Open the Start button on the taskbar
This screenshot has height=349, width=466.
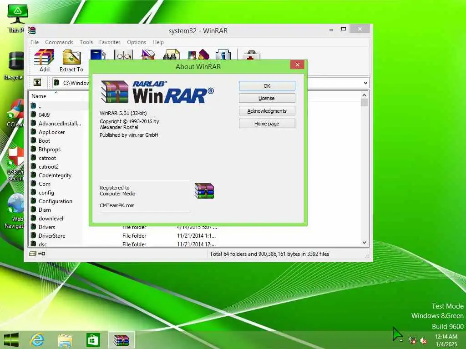pos(11,339)
